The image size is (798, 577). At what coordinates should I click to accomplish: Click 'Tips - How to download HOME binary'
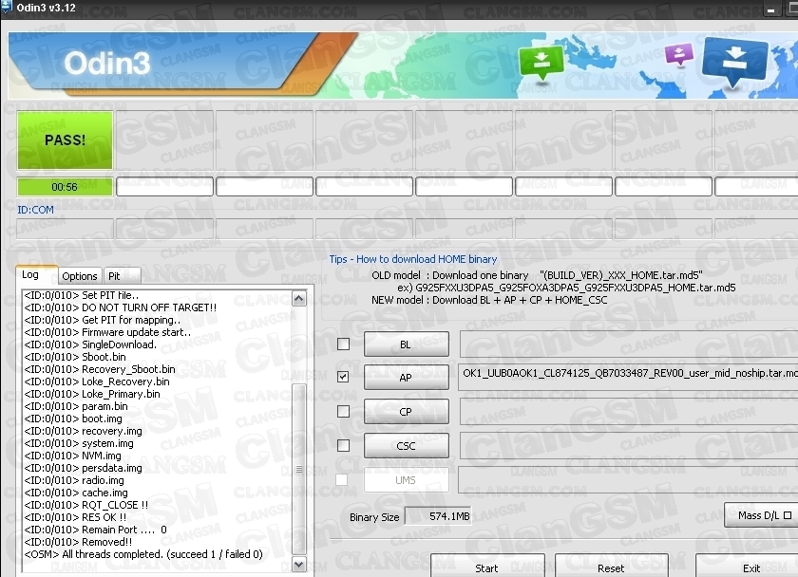(412, 259)
